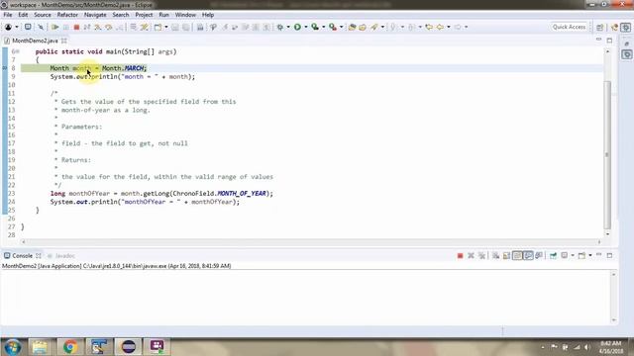The width and height of the screenshot is (634, 356).
Task: Click the editor vertical scrollbar
Action: coord(607,154)
